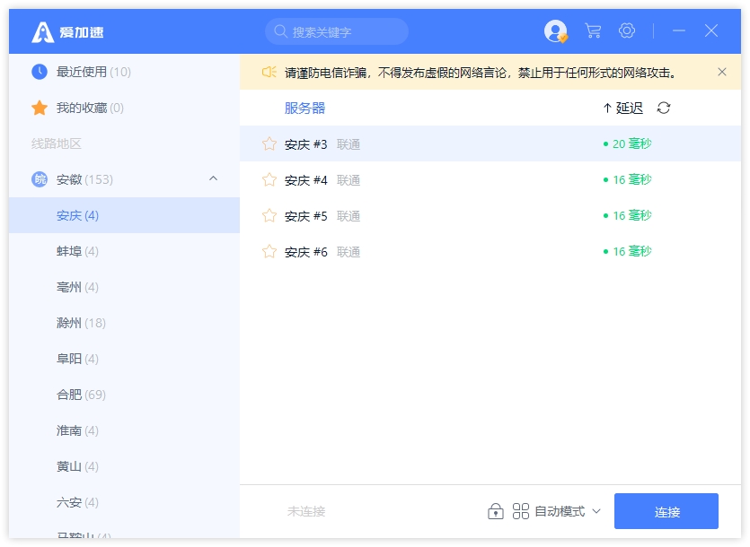Click the lock icon beside 自动模式
750x547 pixels.
(x=496, y=511)
